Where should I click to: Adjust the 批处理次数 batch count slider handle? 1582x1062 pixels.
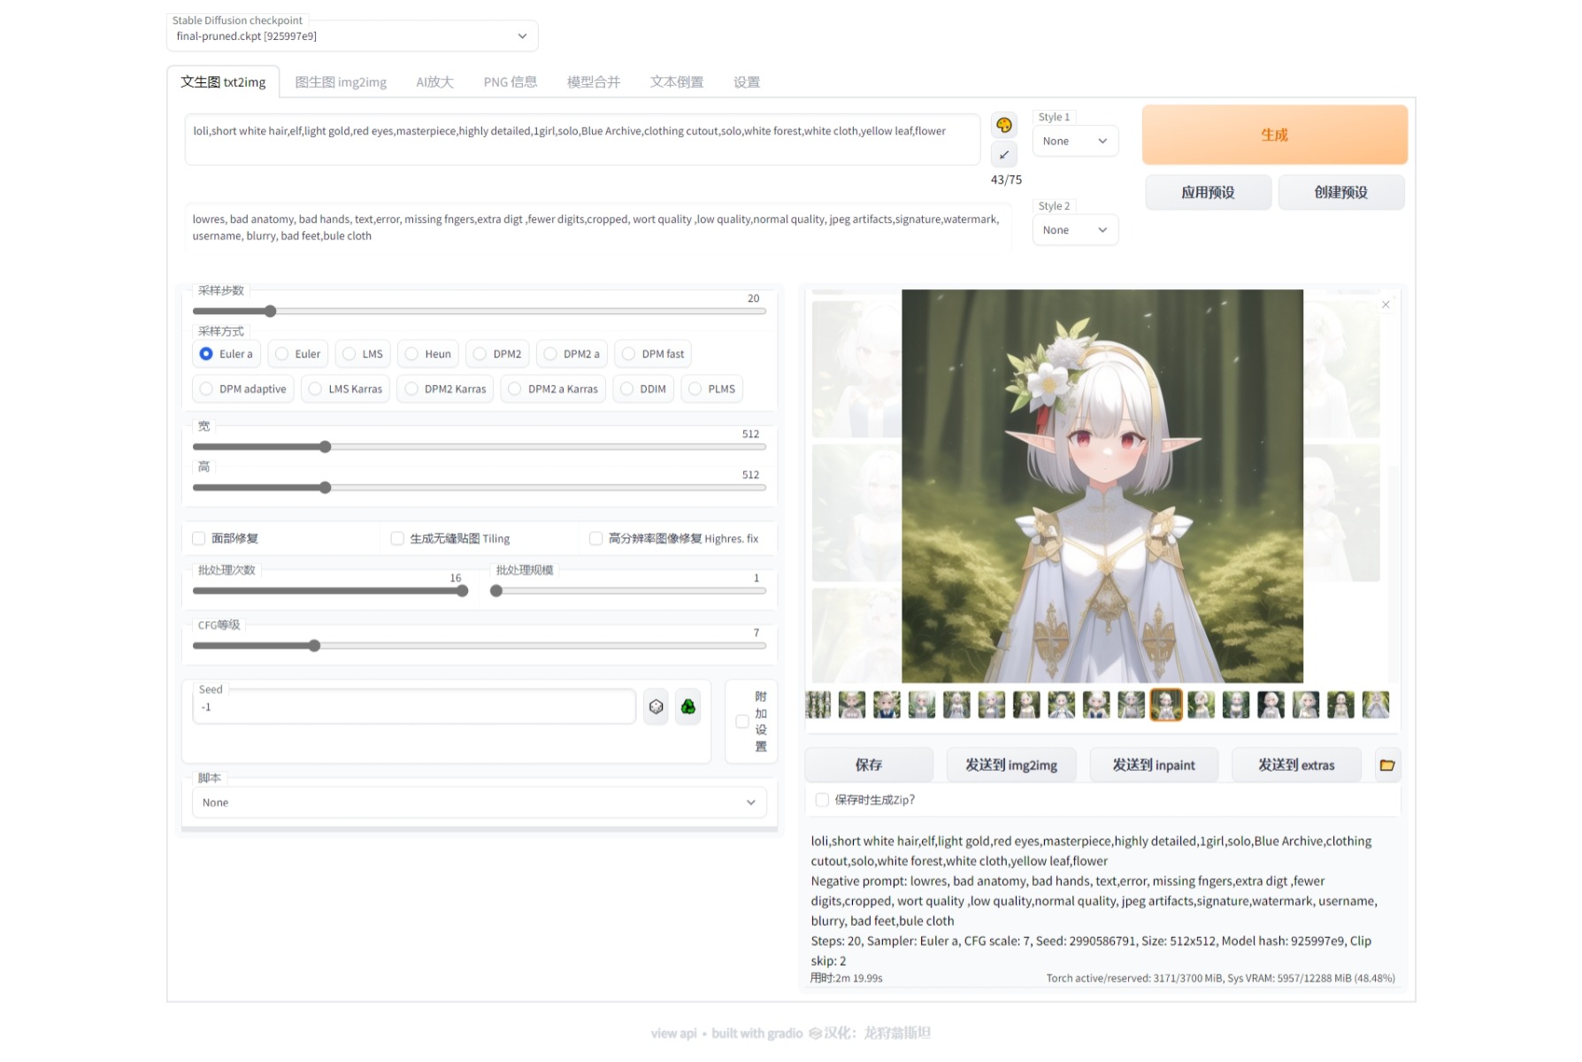(462, 591)
